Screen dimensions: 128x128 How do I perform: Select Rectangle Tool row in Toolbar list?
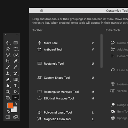[x=66, y=64]
